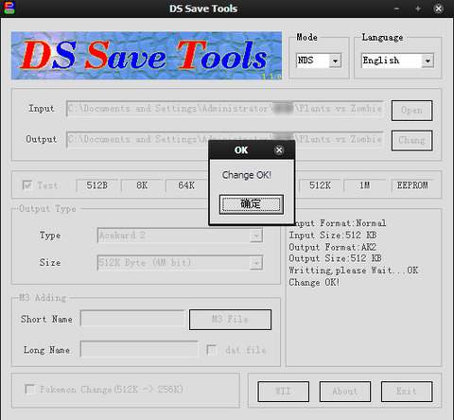Select the 512K size button
Screen dimensions: 454x420
(x=320, y=185)
